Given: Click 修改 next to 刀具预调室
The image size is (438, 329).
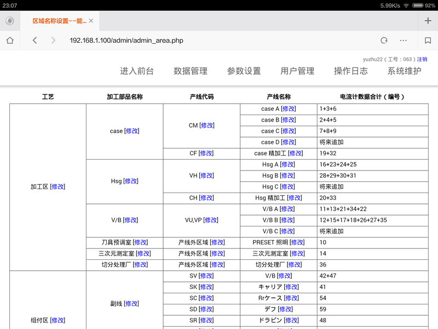Looking at the screenshot, I should coord(141,242).
